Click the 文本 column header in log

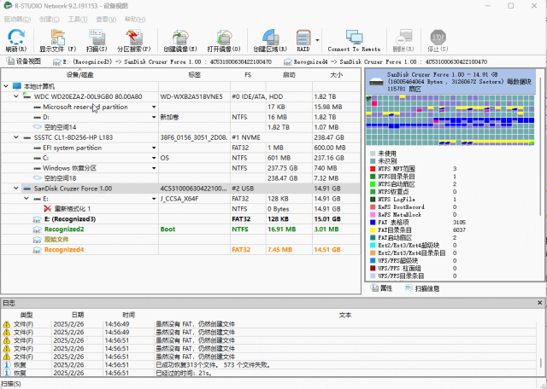coord(345,315)
